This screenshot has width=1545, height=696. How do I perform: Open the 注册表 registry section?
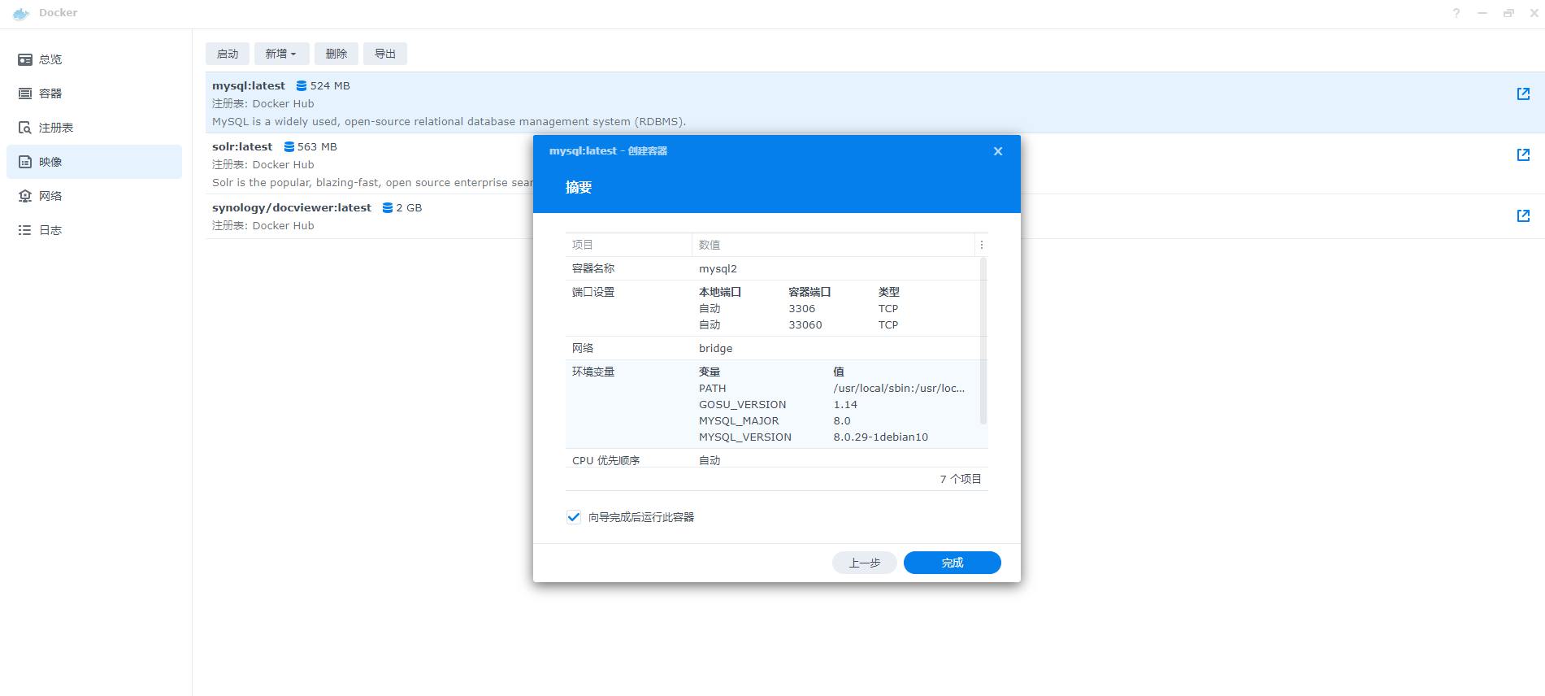tap(94, 128)
